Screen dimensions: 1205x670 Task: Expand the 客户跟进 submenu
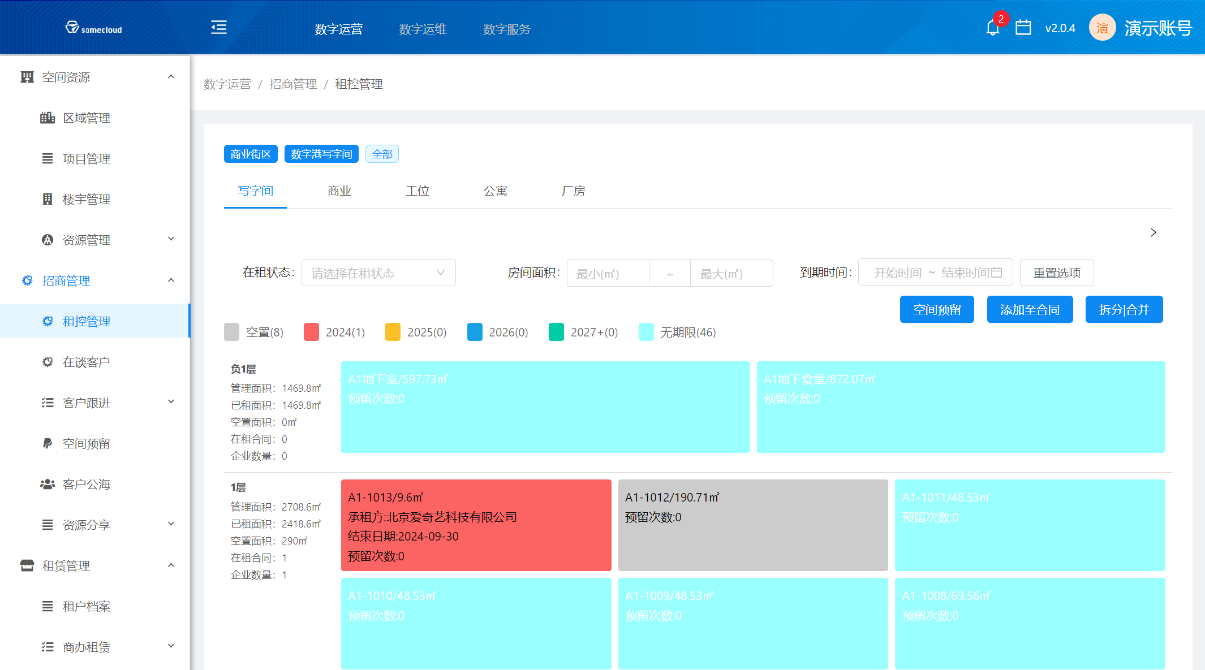pos(171,402)
